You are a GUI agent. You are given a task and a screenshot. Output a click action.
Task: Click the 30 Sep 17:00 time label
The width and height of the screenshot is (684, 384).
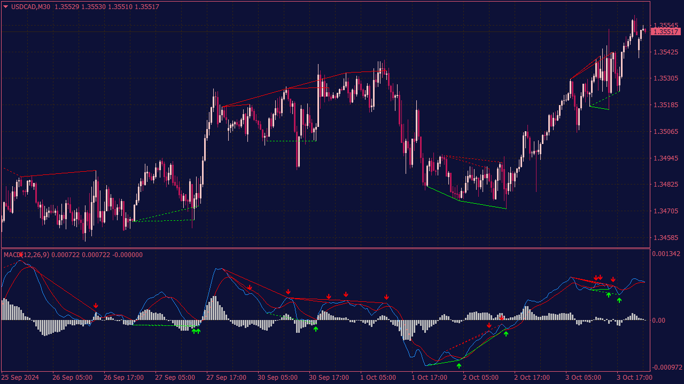[x=329, y=378]
